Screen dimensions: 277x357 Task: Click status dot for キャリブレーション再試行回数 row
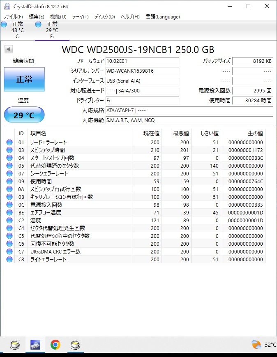click(x=9, y=197)
